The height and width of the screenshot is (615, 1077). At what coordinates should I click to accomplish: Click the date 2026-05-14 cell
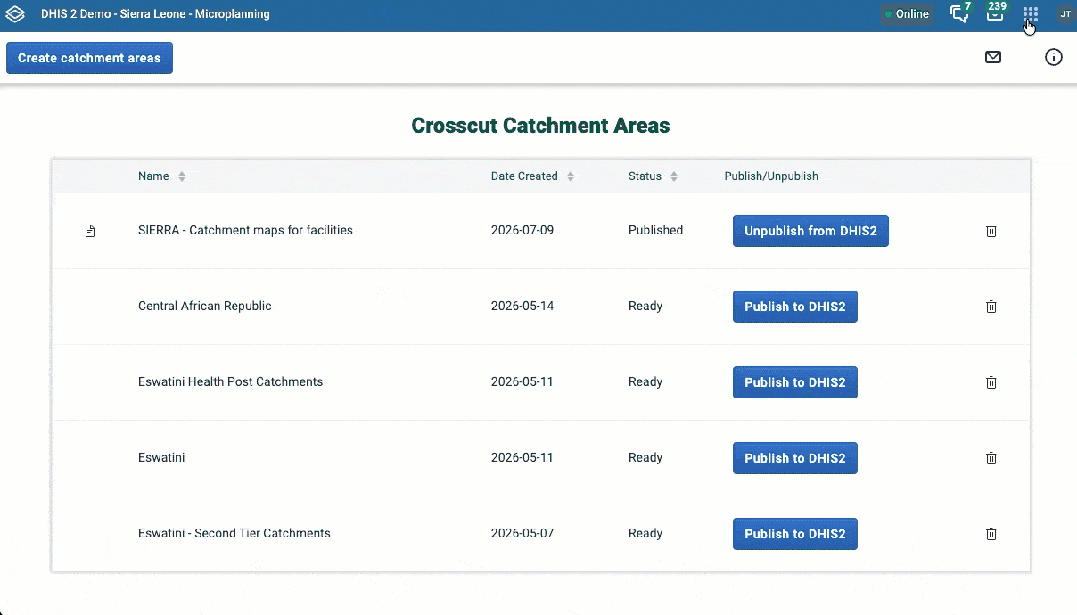tap(522, 306)
